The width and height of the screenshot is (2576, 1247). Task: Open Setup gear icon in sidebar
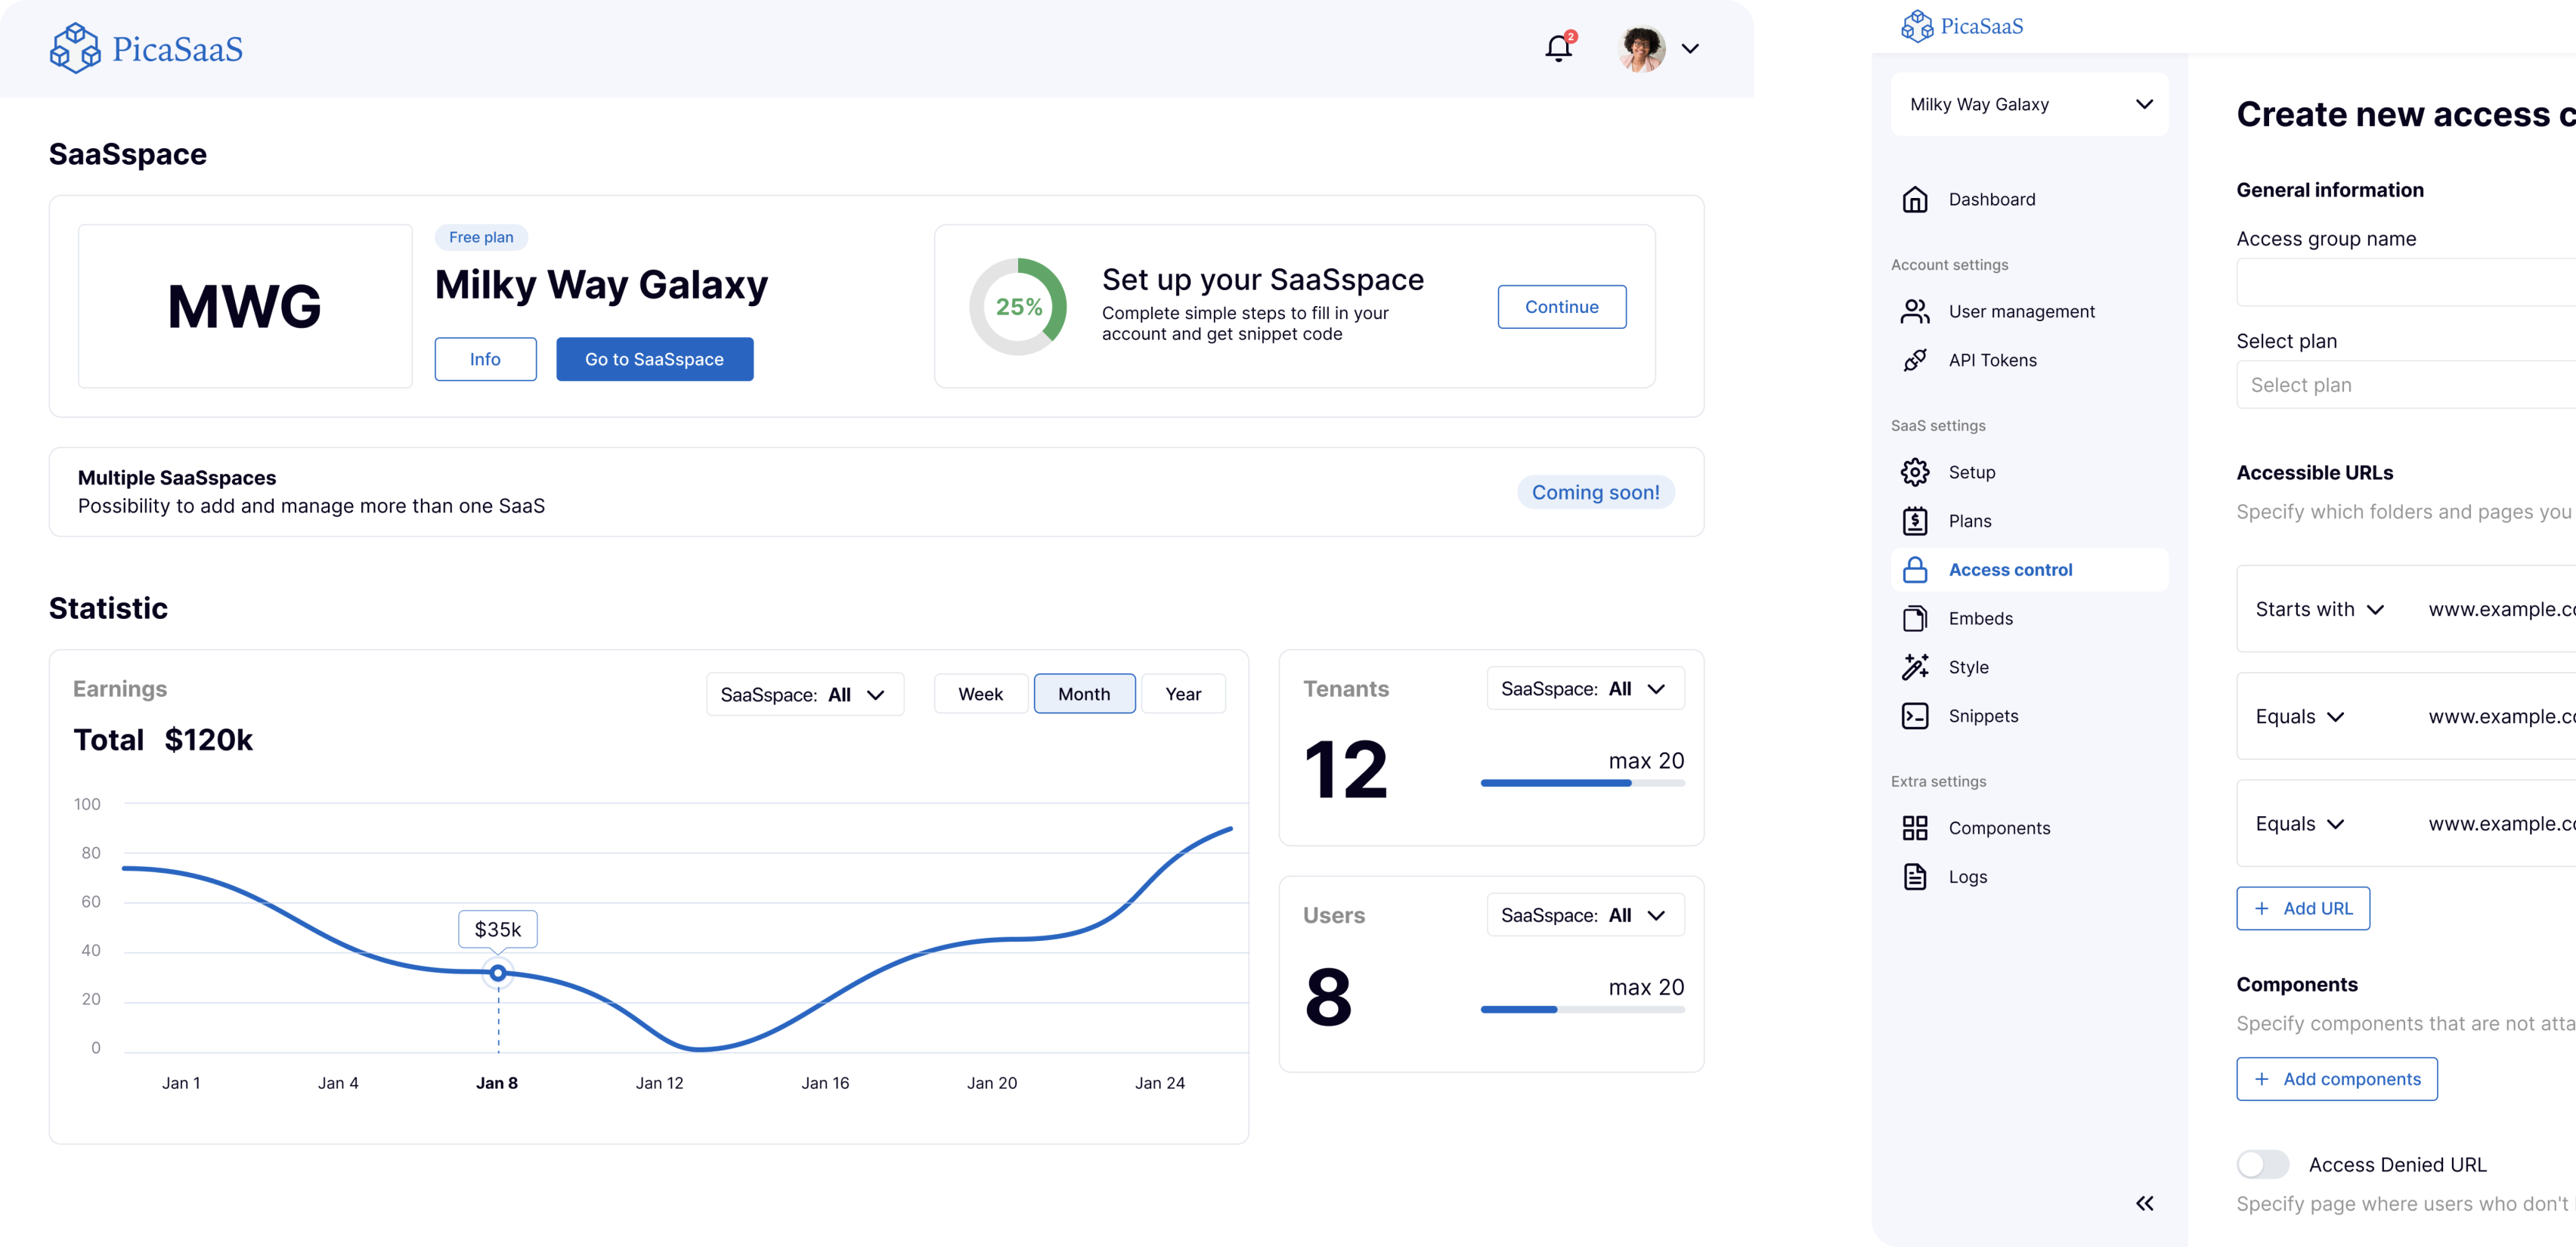1914,472
